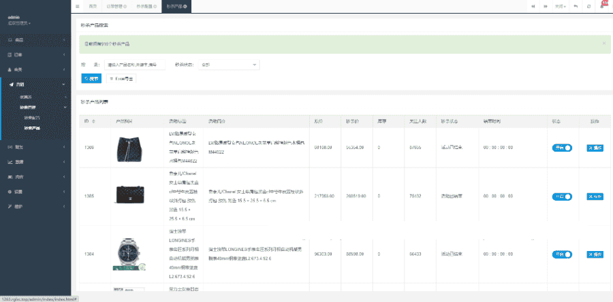Switch to the third tab in the tab bar
Screen dimensions: 613x302
(146, 6)
